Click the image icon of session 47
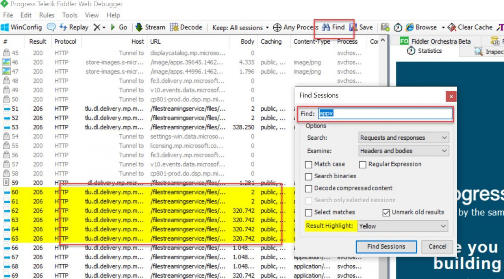This screenshot has width=504, height=279. point(6,71)
